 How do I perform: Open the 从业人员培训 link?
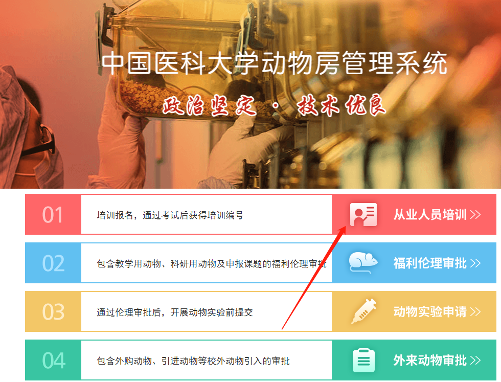430,214
